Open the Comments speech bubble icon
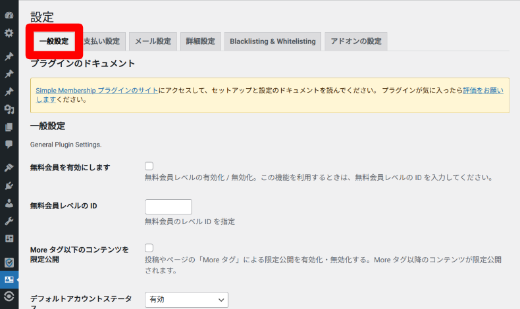The width and height of the screenshot is (520, 309). (x=9, y=145)
